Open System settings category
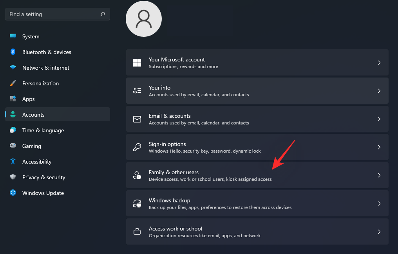 tap(57, 36)
